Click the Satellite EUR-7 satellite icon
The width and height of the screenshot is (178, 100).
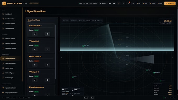(30, 26)
